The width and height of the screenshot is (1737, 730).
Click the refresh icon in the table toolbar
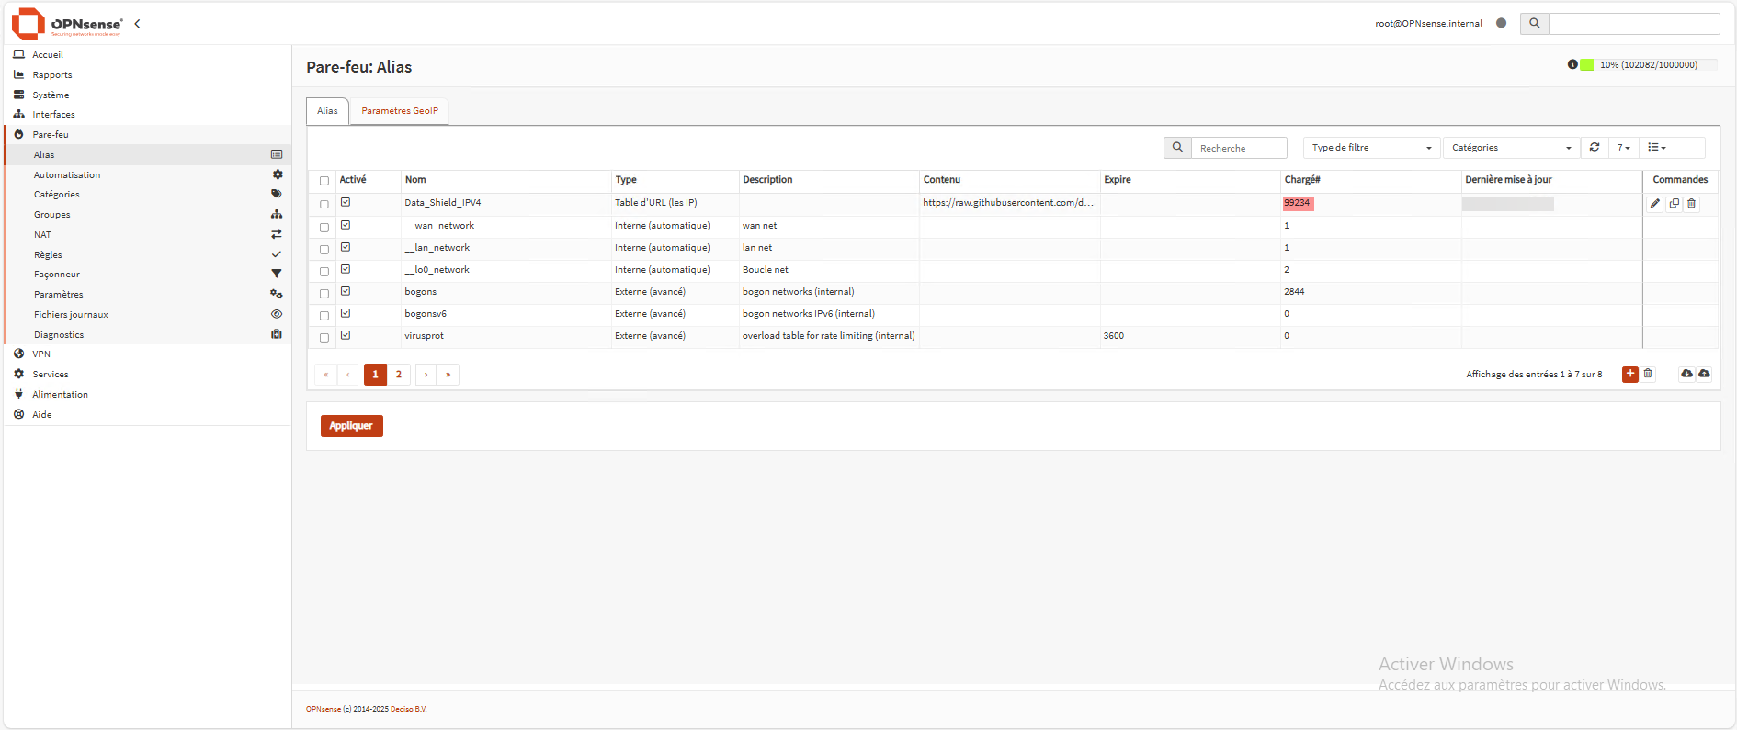click(1595, 148)
